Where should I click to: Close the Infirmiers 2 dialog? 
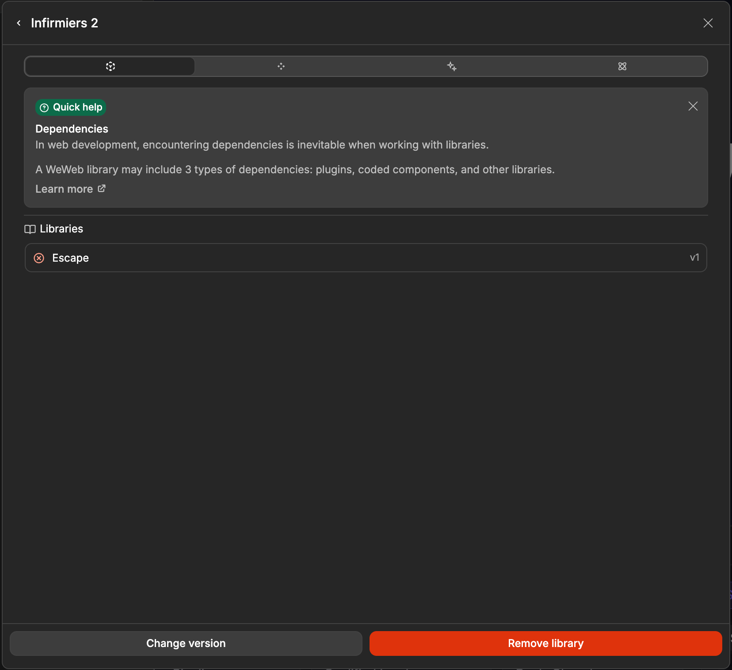(708, 23)
